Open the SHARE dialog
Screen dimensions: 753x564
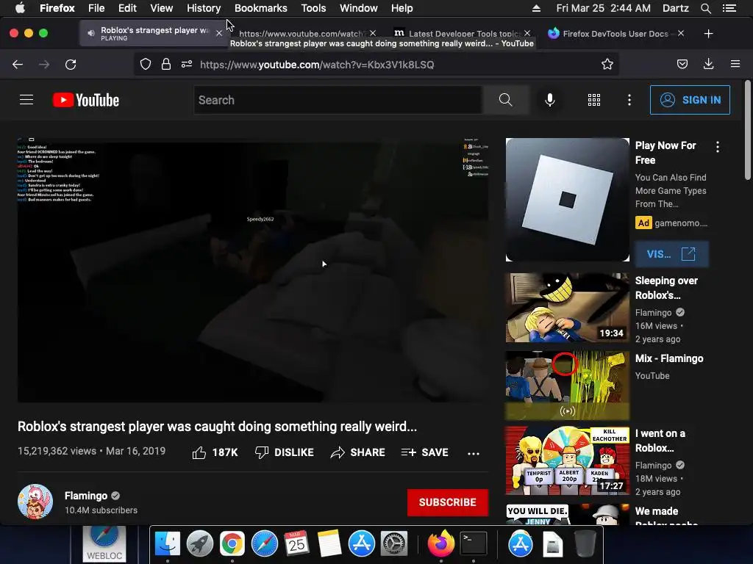358,452
